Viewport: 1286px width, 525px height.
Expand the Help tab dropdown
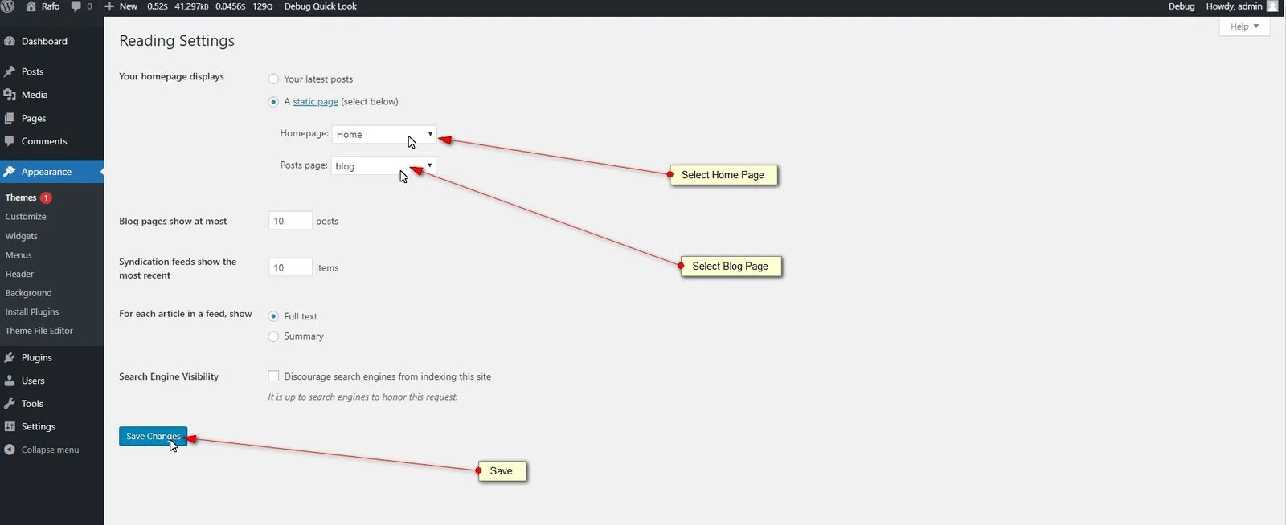pos(1244,26)
